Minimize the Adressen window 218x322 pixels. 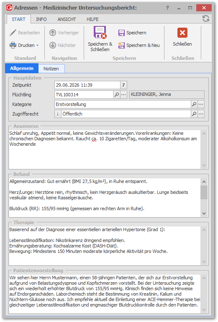click(x=179, y=8)
